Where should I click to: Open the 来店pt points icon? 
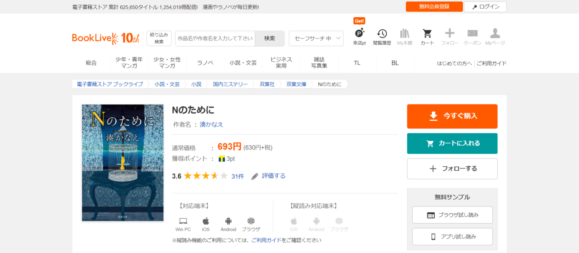[x=359, y=36]
